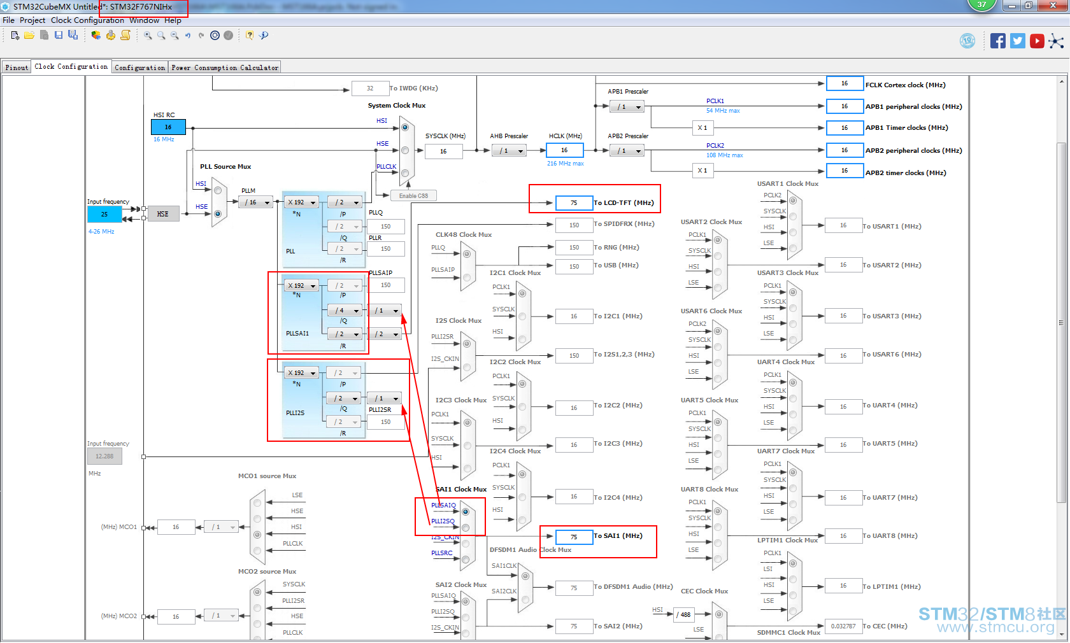
Task: Click the zoom to fit magnifier icon
Action: pos(148,36)
